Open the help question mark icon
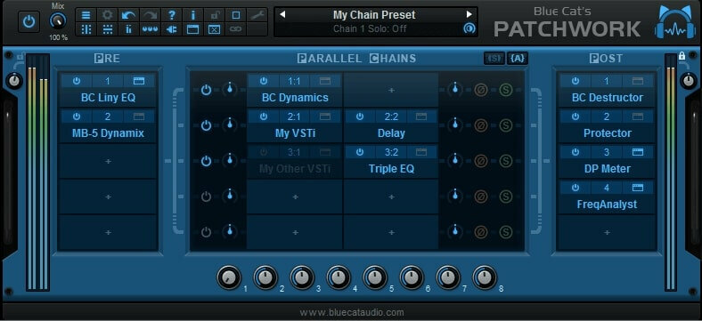 coord(171,15)
